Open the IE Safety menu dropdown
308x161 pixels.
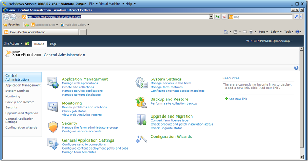pos(276,32)
